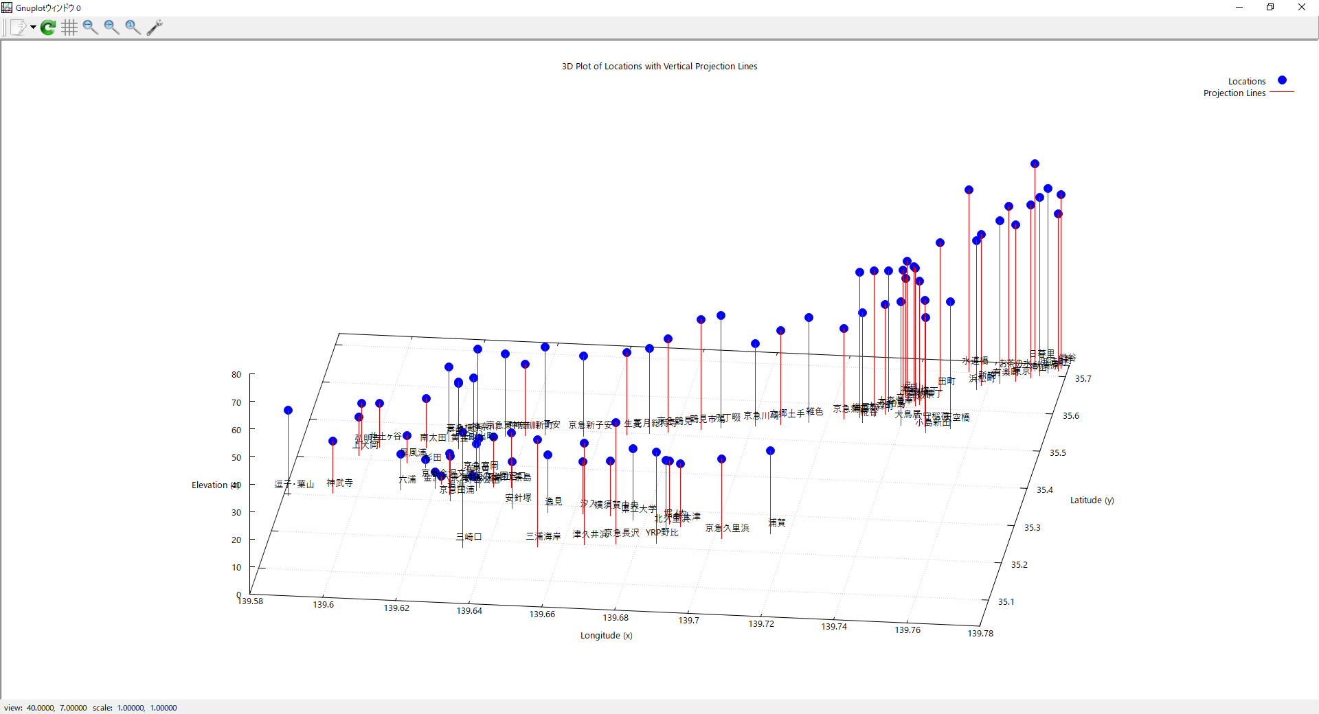This screenshot has width=1319, height=714.
Task: Click the Gnuplot window title icon
Action: (8, 8)
